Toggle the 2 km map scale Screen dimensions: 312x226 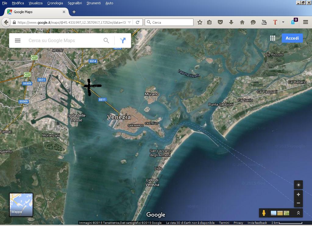(286, 223)
